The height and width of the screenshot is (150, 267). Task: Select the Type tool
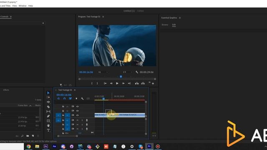[x=48, y=130]
